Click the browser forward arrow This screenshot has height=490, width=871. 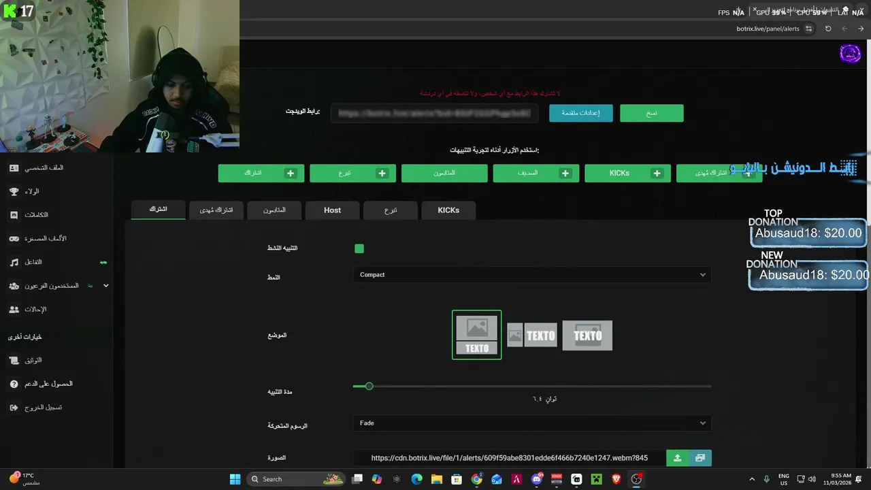point(861,29)
